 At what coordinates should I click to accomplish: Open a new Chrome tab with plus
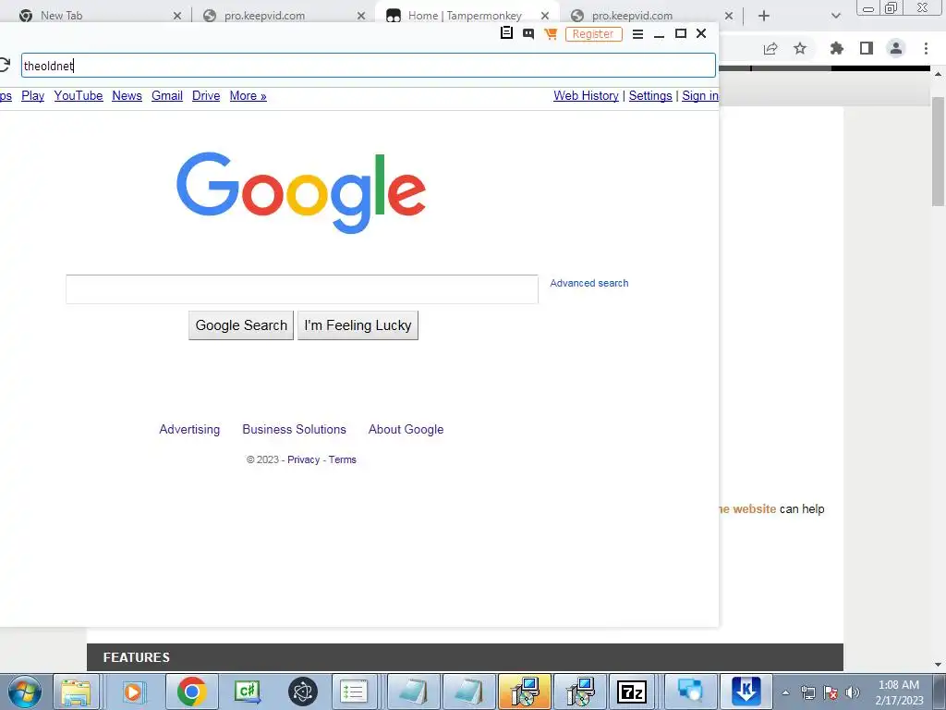click(x=764, y=16)
